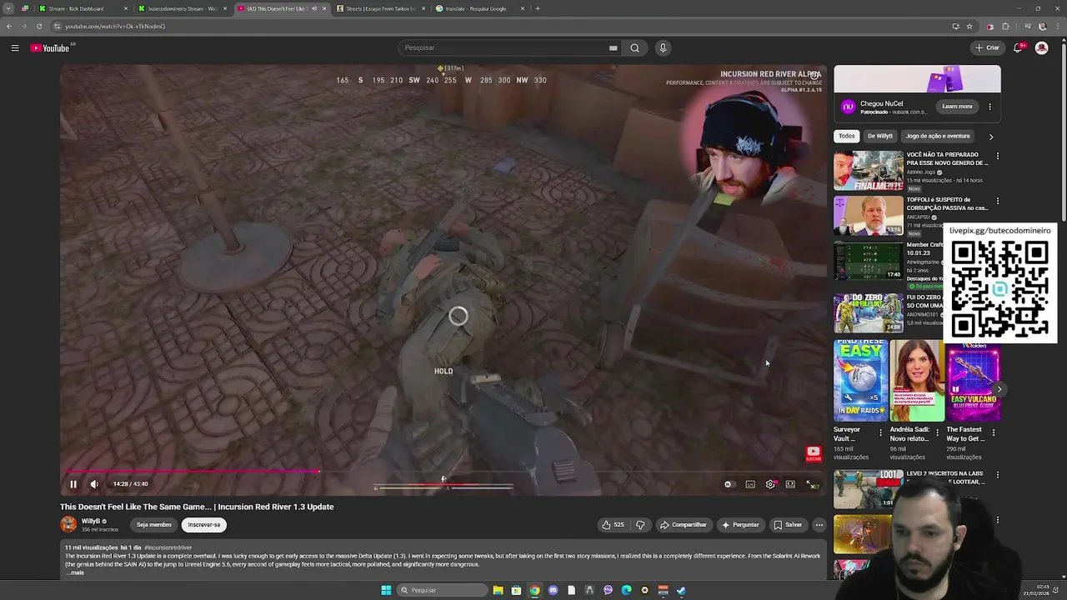
Task: Expand the description with ...mais
Action: [75, 572]
